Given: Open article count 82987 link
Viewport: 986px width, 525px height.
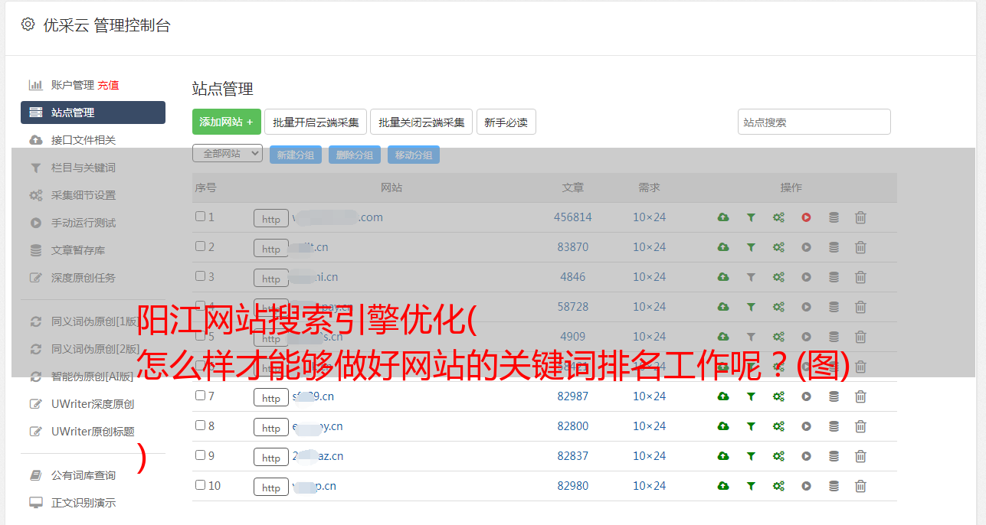Looking at the screenshot, I should pyautogui.click(x=573, y=396).
